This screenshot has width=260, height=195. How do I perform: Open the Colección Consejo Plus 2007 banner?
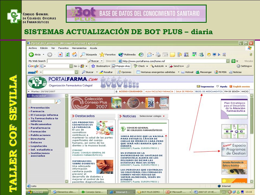120,103
